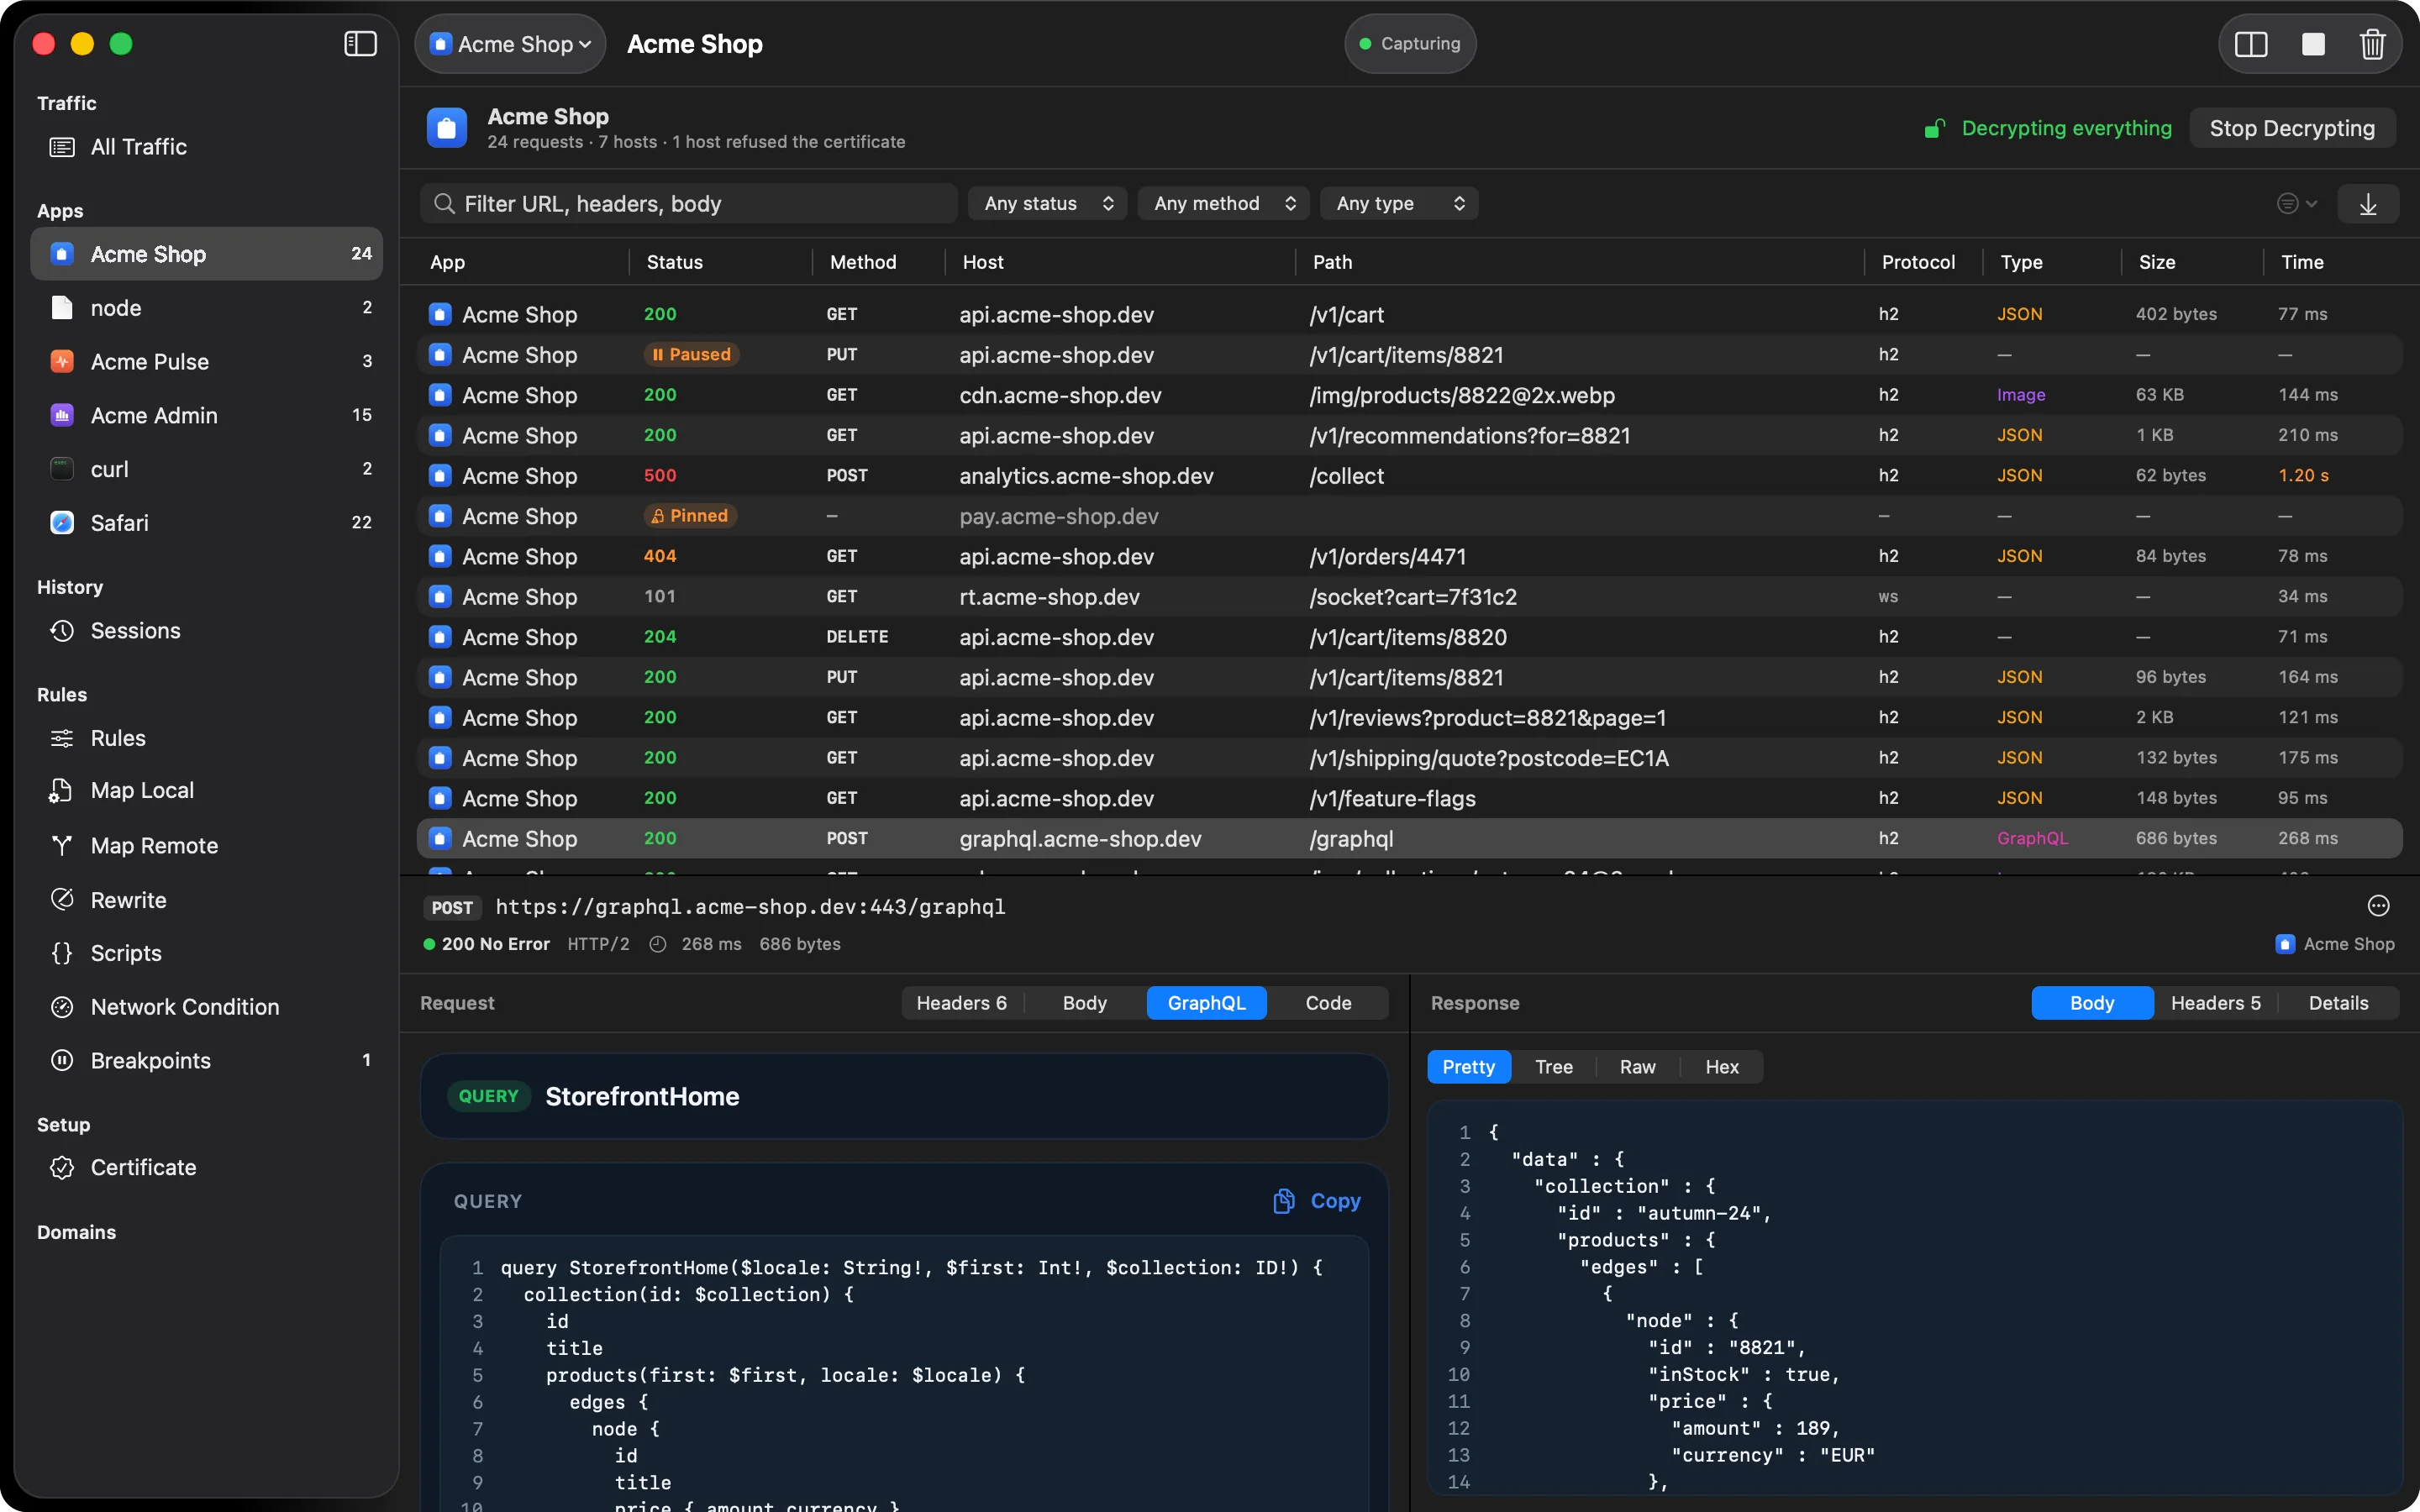Click the download arrow export icon
The width and height of the screenshot is (2420, 1512).
(x=2367, y=204)
